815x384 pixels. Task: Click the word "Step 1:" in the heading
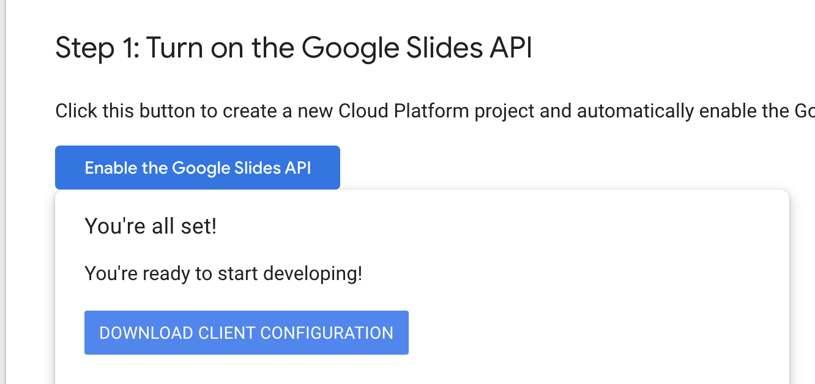click(97, 48)
